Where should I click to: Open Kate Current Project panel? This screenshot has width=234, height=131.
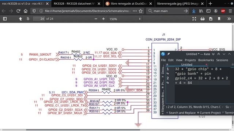pyautogui.click(x=209, y=113)
